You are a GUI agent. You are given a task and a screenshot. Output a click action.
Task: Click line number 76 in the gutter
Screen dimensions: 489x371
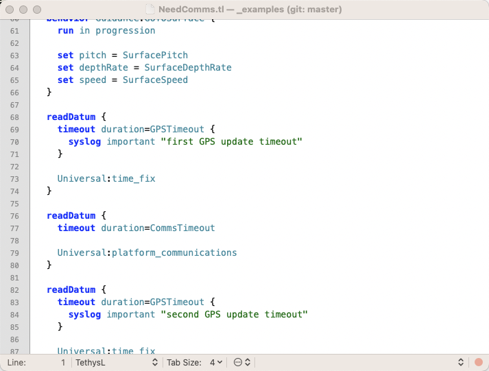[x=14, y=215]
